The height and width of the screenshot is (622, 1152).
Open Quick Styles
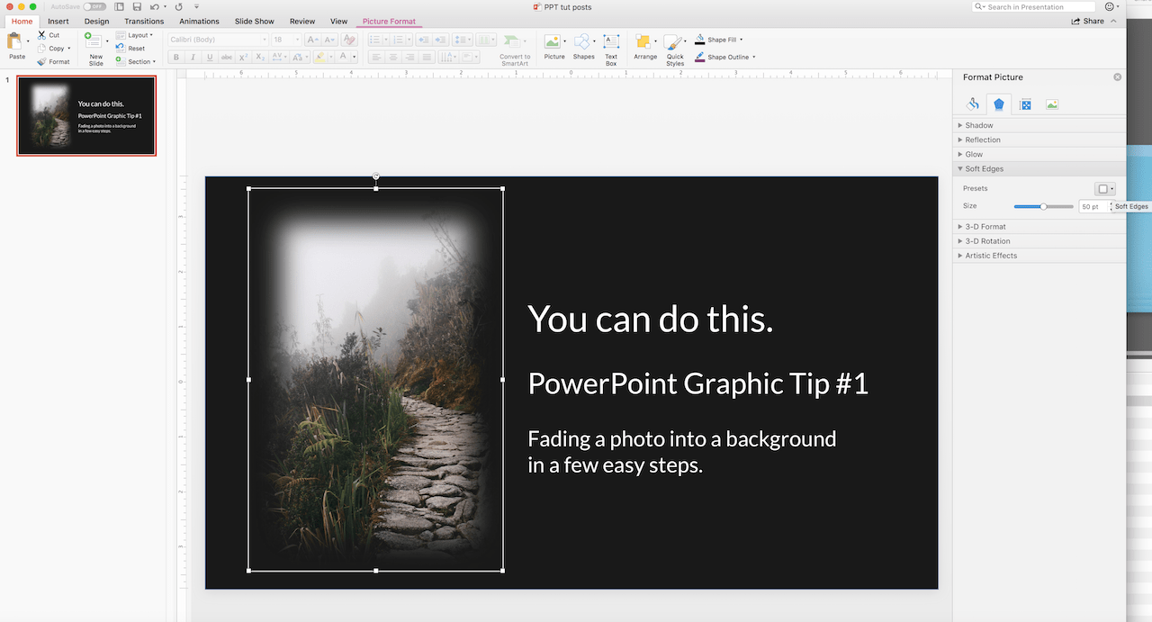coord(675,47)
